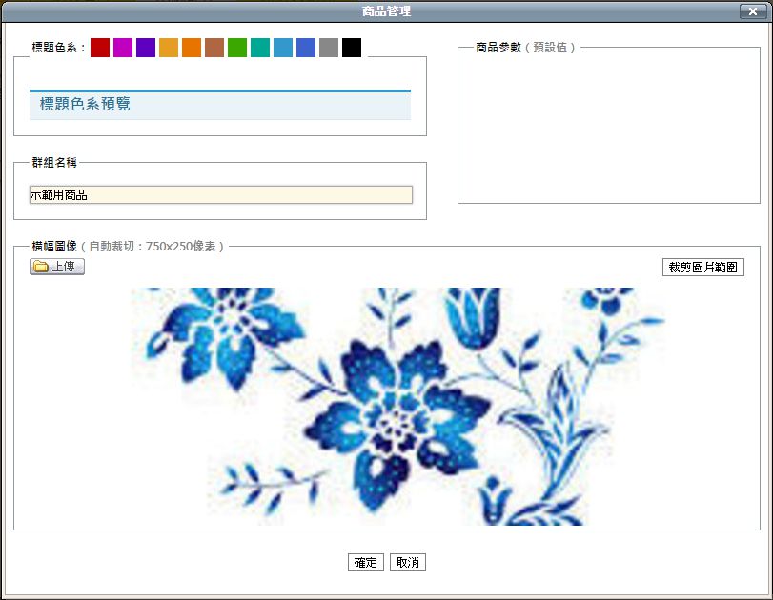This screenshot has width=773, height=600.
Task: Select the golden yellow color swatch
Action: click(169, 48)
